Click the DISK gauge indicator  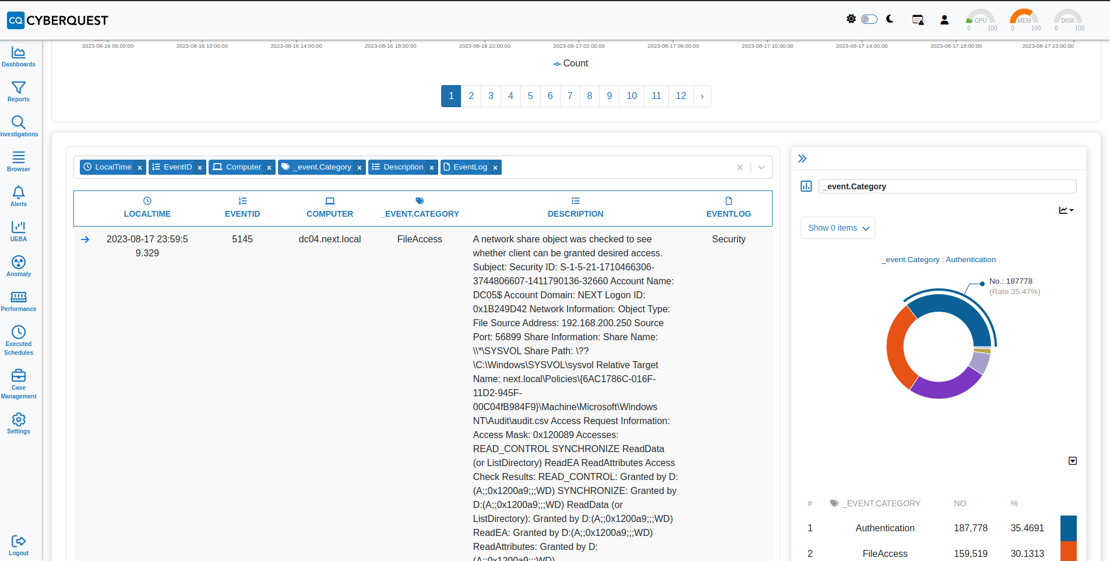[x=1068, y=20]
